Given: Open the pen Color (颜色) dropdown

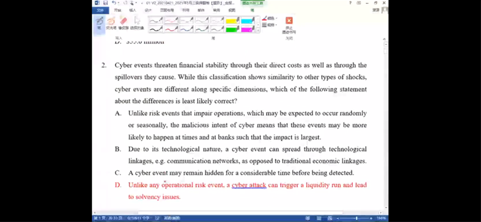Looking at the screenshot, I should (x=269, y=19).
